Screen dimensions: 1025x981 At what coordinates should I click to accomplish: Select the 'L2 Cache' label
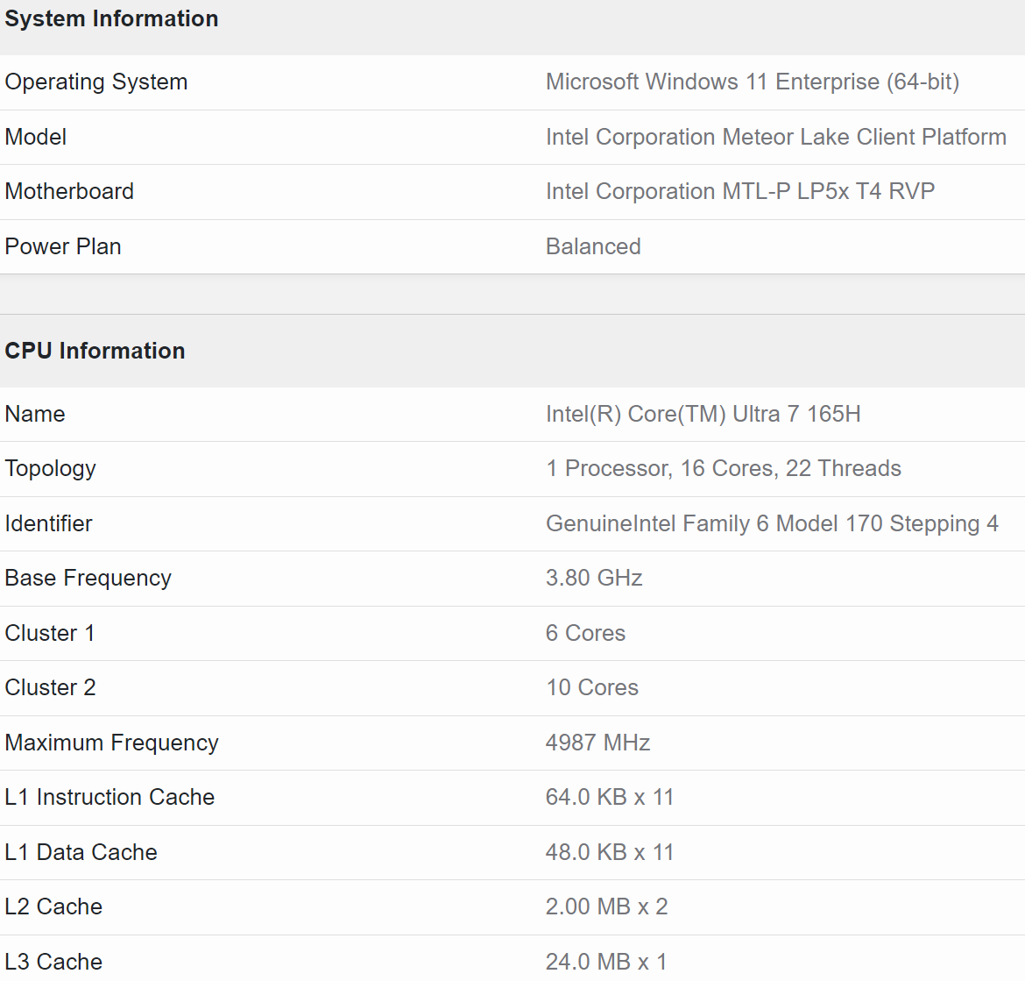(x=53, y=906)
